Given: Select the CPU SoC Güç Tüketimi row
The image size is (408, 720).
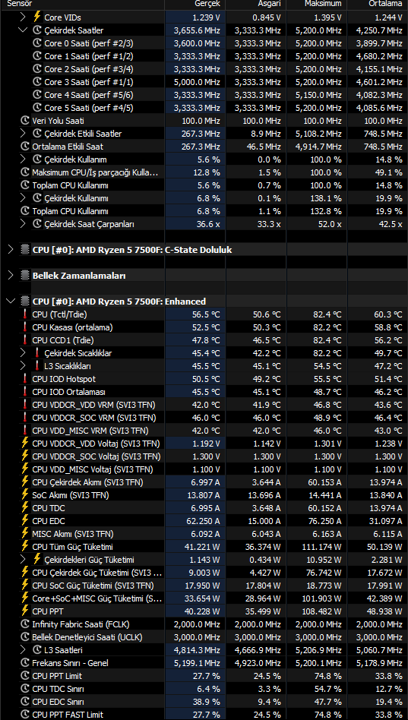Looking at the screenshot, I should coord(204,586).
